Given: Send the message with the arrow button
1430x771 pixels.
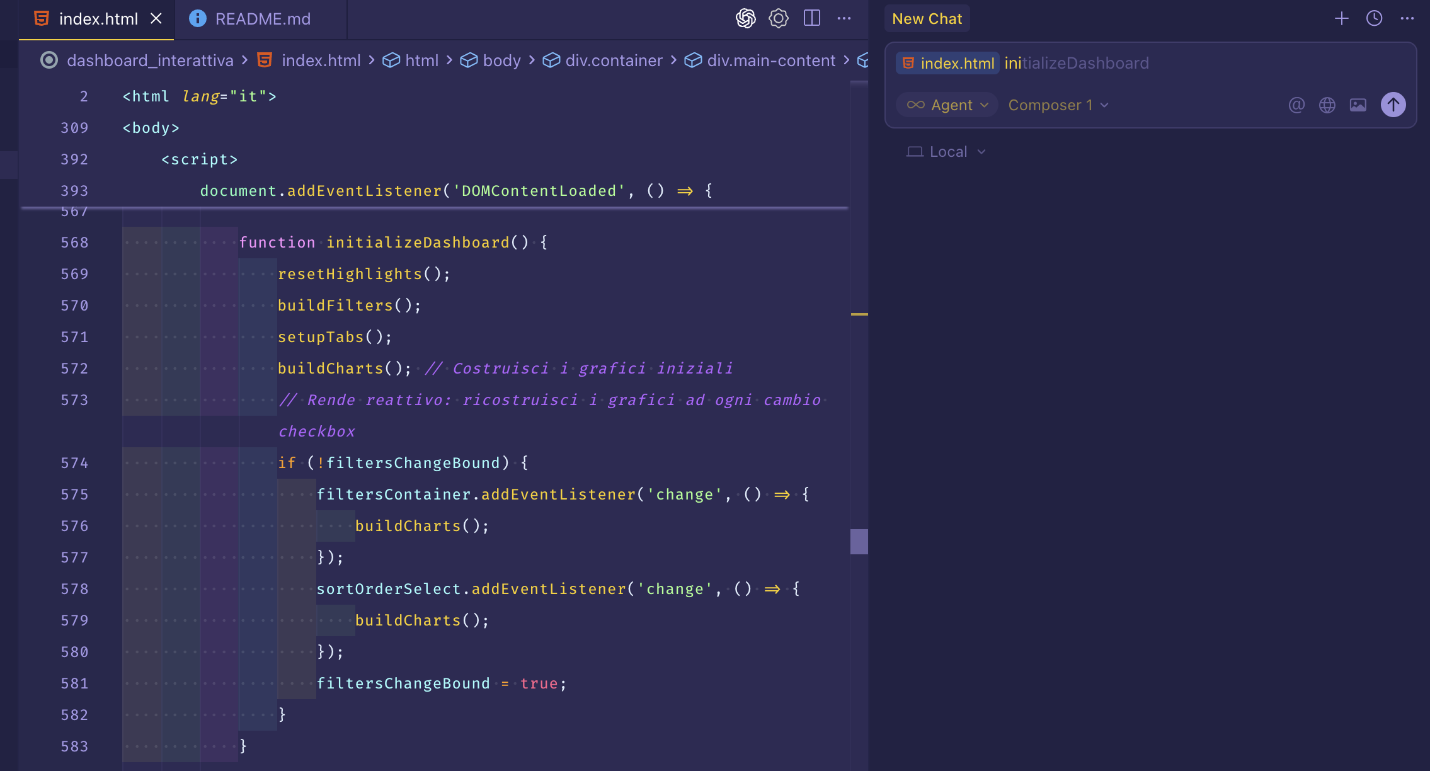Looking at the screenshot, I should [x=1393, y=105].
